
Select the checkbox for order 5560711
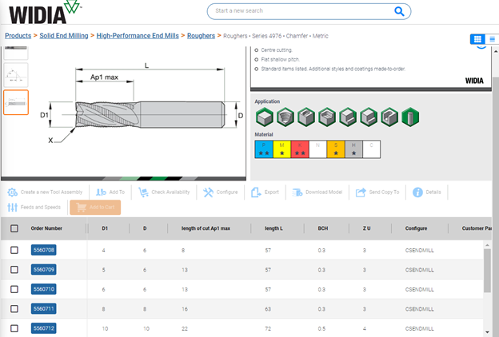click(14, 308)
